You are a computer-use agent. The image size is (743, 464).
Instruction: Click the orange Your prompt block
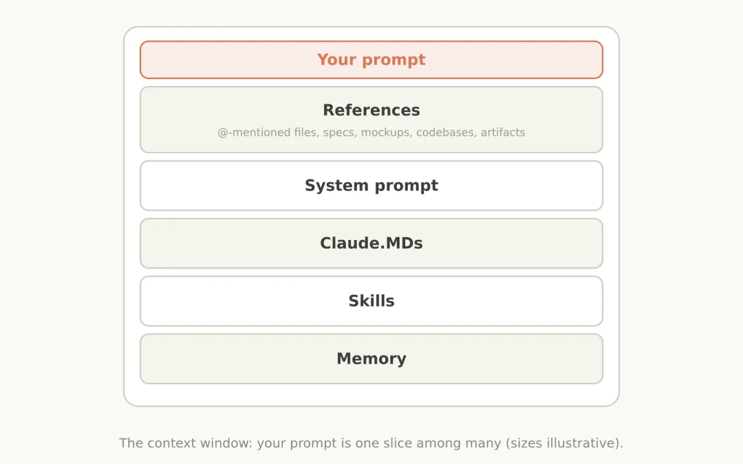coord(371,60)
